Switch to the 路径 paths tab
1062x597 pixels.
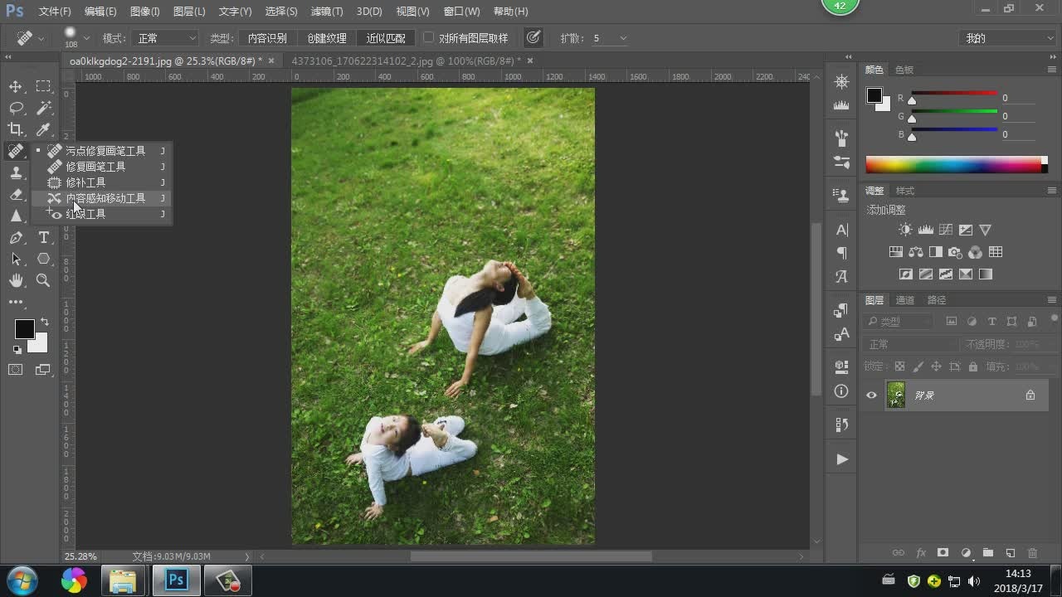(x=936, y=300)
